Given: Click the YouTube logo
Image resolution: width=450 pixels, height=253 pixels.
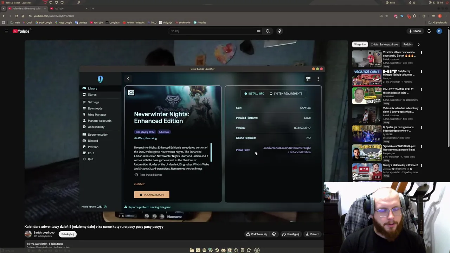Looking at the screenshot, I should (21, 31).
